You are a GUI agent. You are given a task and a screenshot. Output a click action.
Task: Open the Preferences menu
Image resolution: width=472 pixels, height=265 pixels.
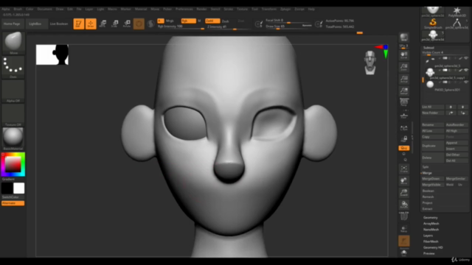tap(184, 10)
